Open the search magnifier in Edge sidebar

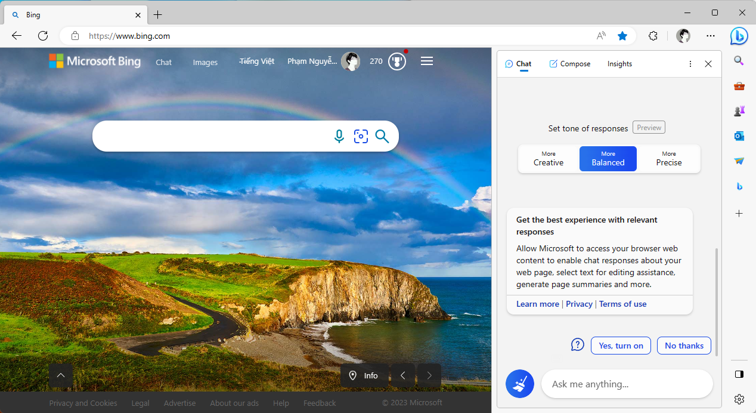tap(739, 60)
